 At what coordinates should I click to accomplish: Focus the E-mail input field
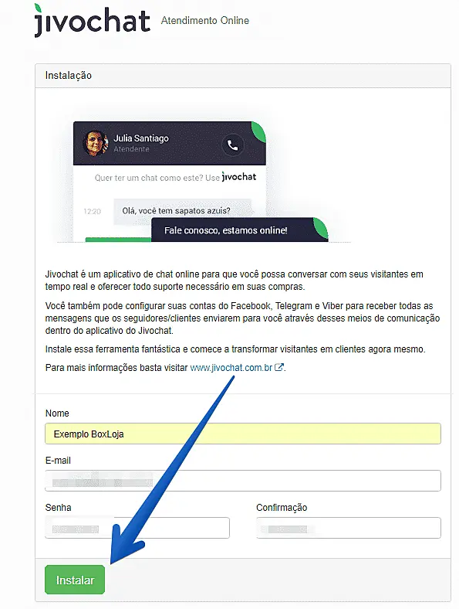243,481
